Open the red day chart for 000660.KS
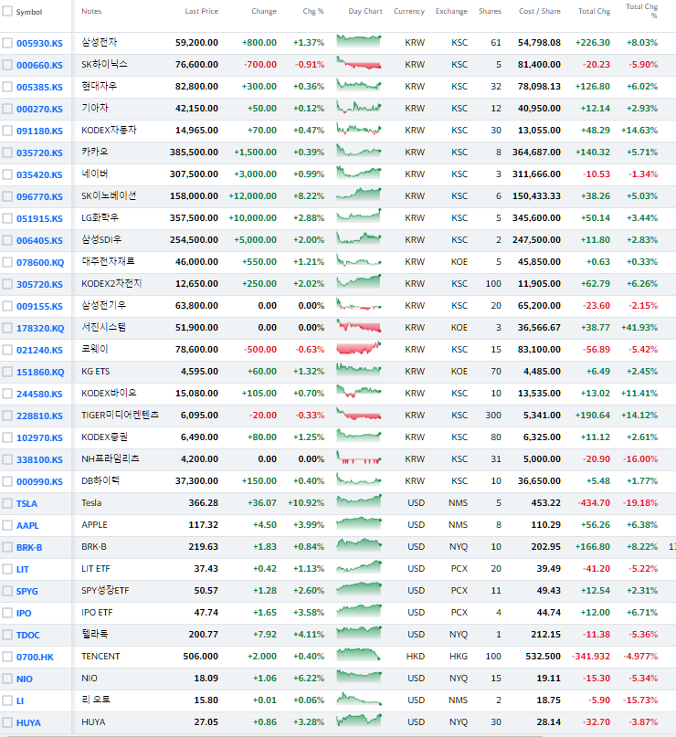This screenshot has height=737, width=676. click(359, 63)
